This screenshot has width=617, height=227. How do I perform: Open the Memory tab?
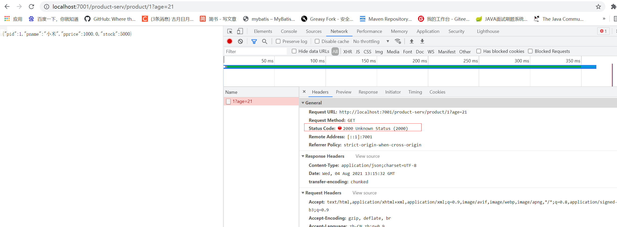(x=399, y=31)
